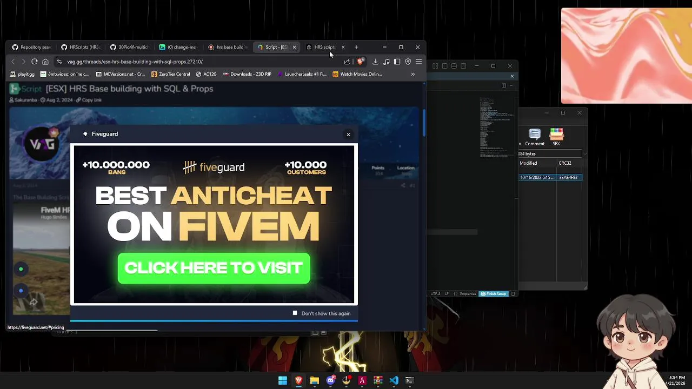Viewport: 692px width, 389px height.
Task: Open the AC12G bookmark
Action: click(206, 74)
